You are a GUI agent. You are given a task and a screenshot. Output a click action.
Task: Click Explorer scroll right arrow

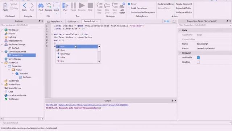pos(42,119)
